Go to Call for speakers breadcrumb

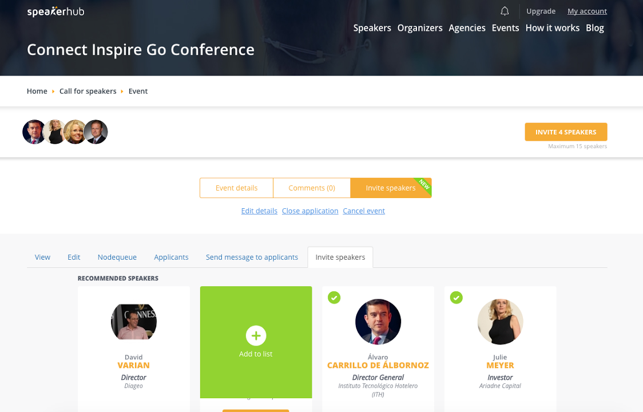point(88,92)
